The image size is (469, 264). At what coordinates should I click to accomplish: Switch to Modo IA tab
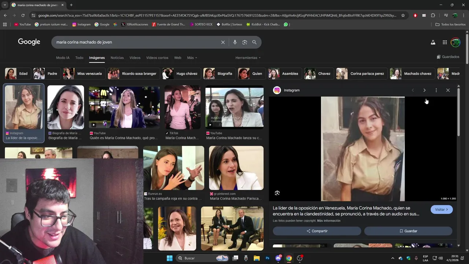click(x=63, y=58)
